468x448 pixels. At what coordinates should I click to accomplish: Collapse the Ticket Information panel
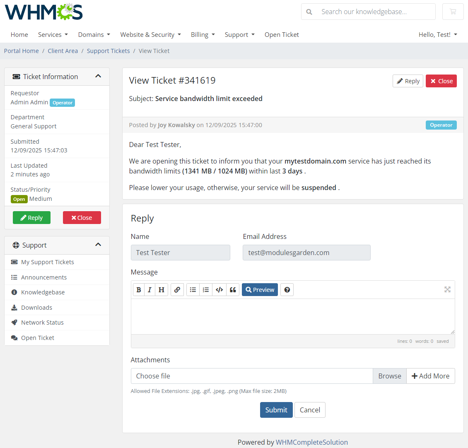click(98, 76)
